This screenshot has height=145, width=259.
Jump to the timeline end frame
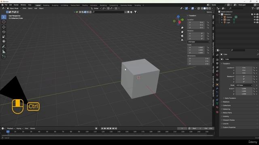(x=116, y=128)
